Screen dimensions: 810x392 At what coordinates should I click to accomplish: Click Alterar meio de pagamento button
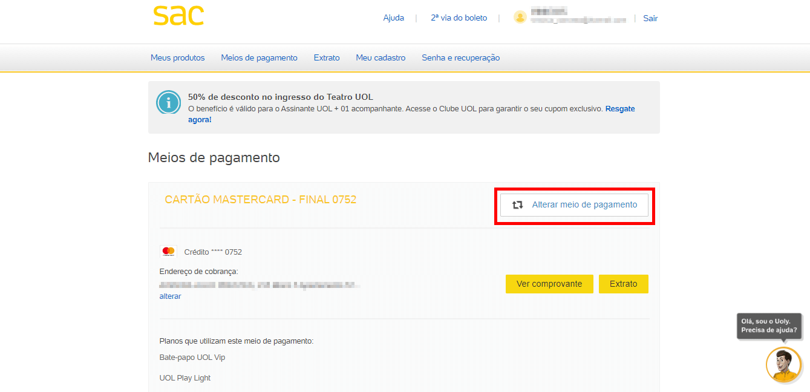(x=574, y=205)
